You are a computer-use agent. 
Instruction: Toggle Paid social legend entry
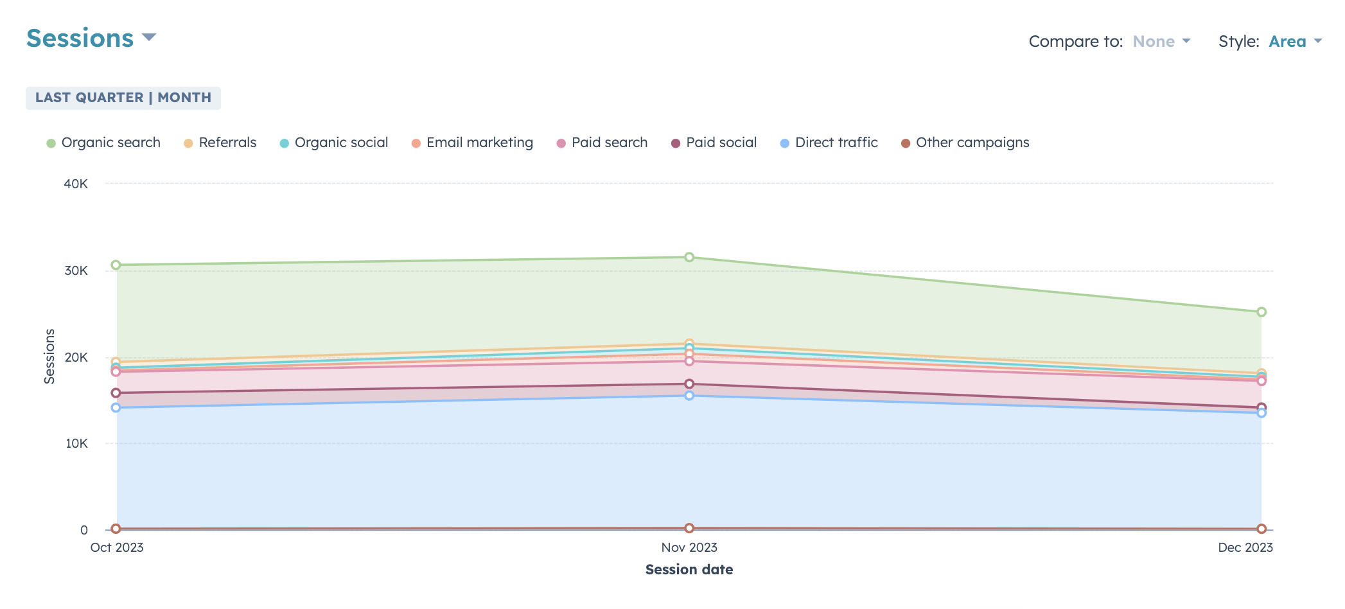tap(721, 143)
